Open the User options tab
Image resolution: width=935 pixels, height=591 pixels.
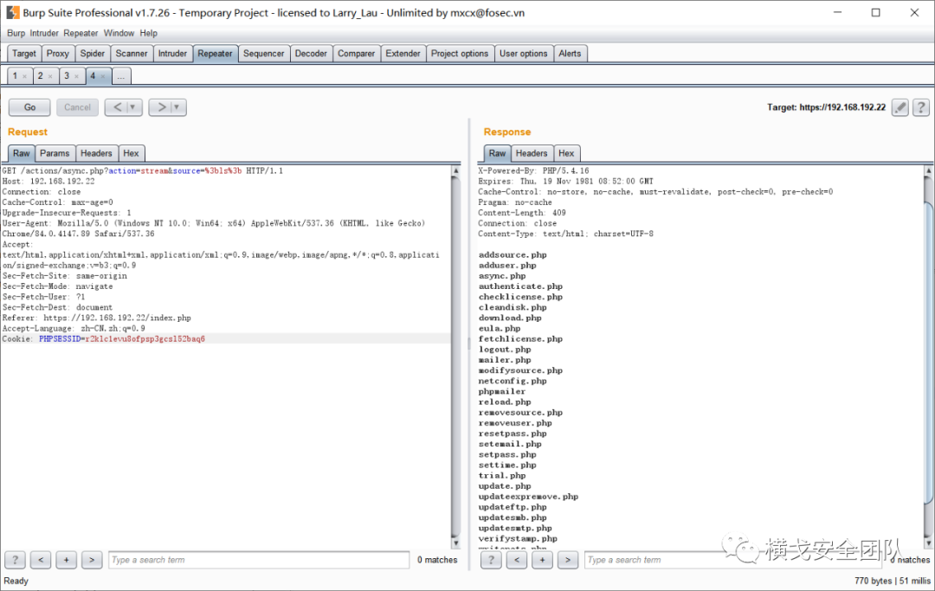point(524,54)
